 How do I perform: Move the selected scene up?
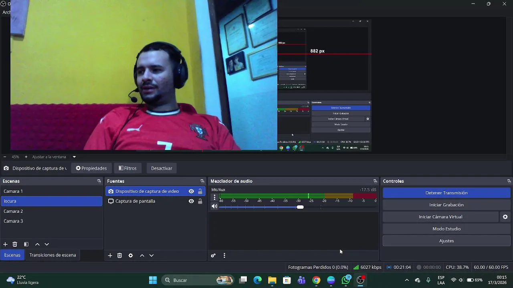coord(37,244)
